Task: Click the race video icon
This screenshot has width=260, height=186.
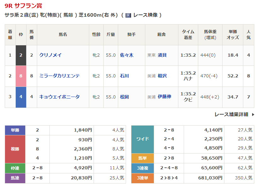Action: (128, 15)
